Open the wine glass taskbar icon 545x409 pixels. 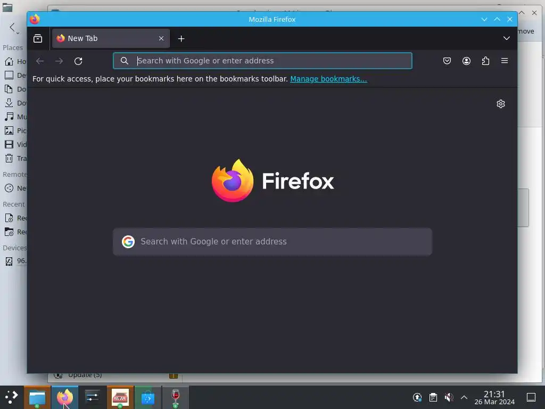coord(176,397)
